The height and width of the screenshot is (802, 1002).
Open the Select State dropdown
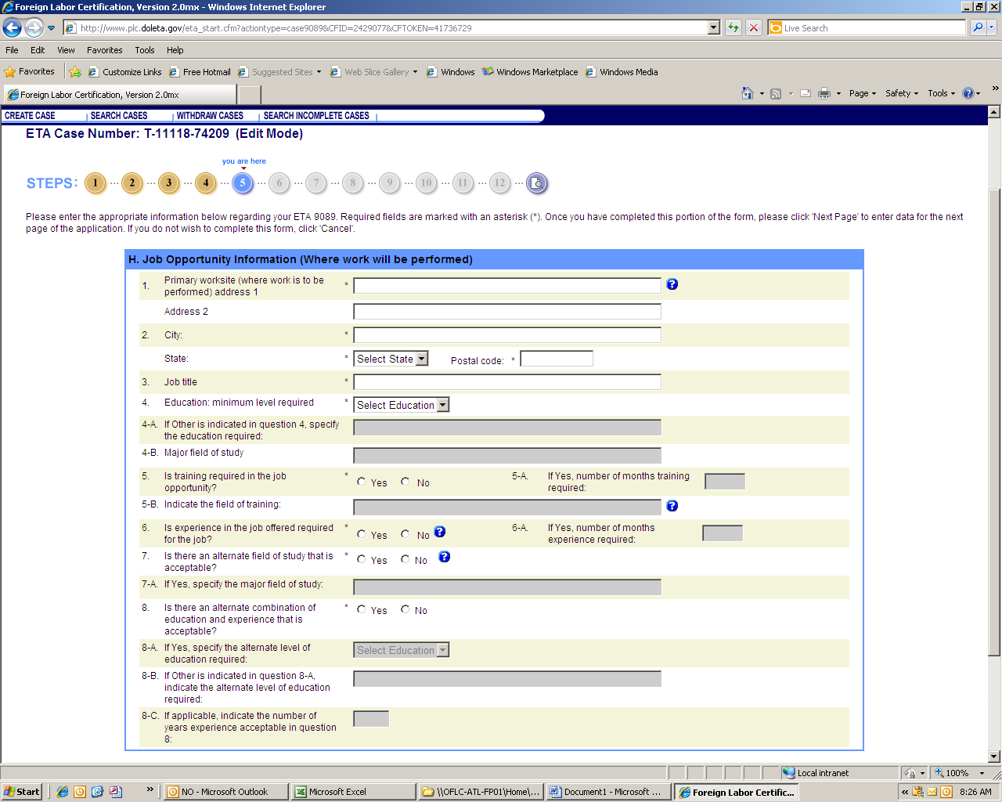click(x=391, y=359)
